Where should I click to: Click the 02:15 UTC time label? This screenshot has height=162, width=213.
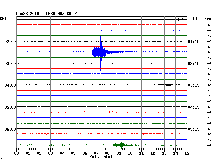point(194,64)
